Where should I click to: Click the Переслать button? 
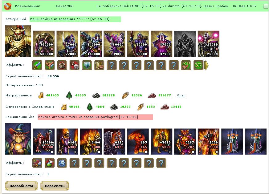click(x=55, y=186)
